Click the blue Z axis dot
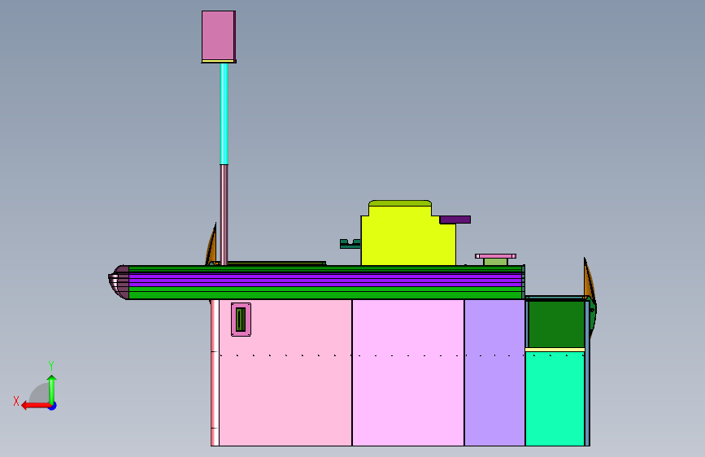705x457 pixels. 53,406
